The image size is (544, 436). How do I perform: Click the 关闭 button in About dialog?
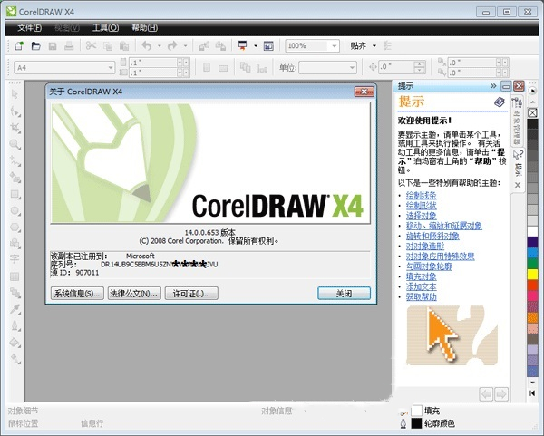[344, 294]
